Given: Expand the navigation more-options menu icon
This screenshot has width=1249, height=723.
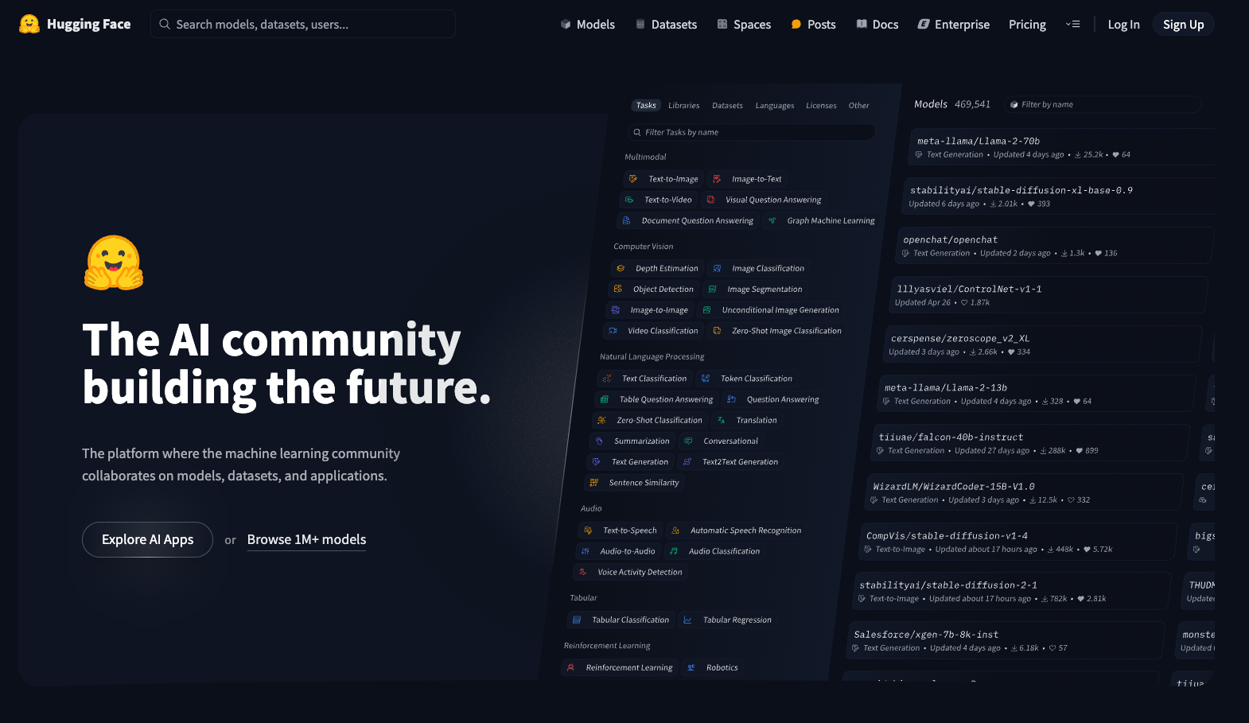Looking at the screenshot, I should 1072,25.
